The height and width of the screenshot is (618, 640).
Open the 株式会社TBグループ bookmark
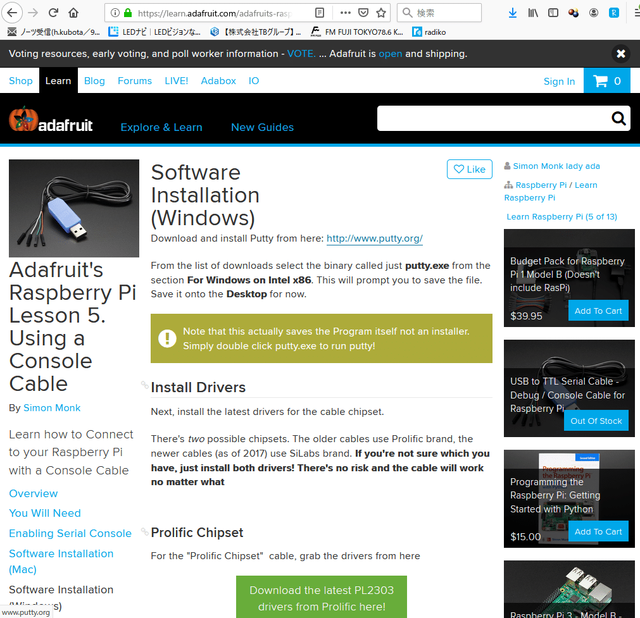point(256,32)
